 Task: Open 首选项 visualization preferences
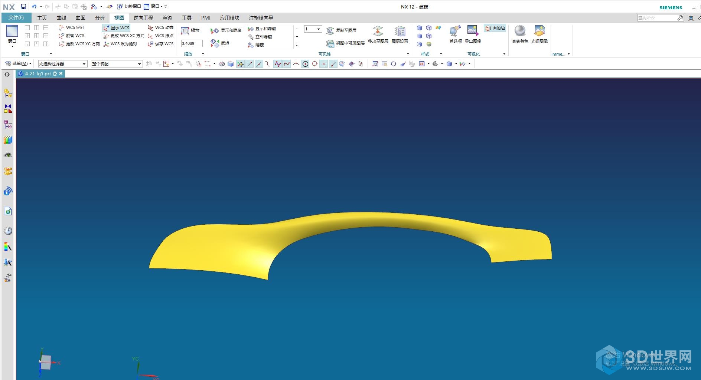pos(456,34)
